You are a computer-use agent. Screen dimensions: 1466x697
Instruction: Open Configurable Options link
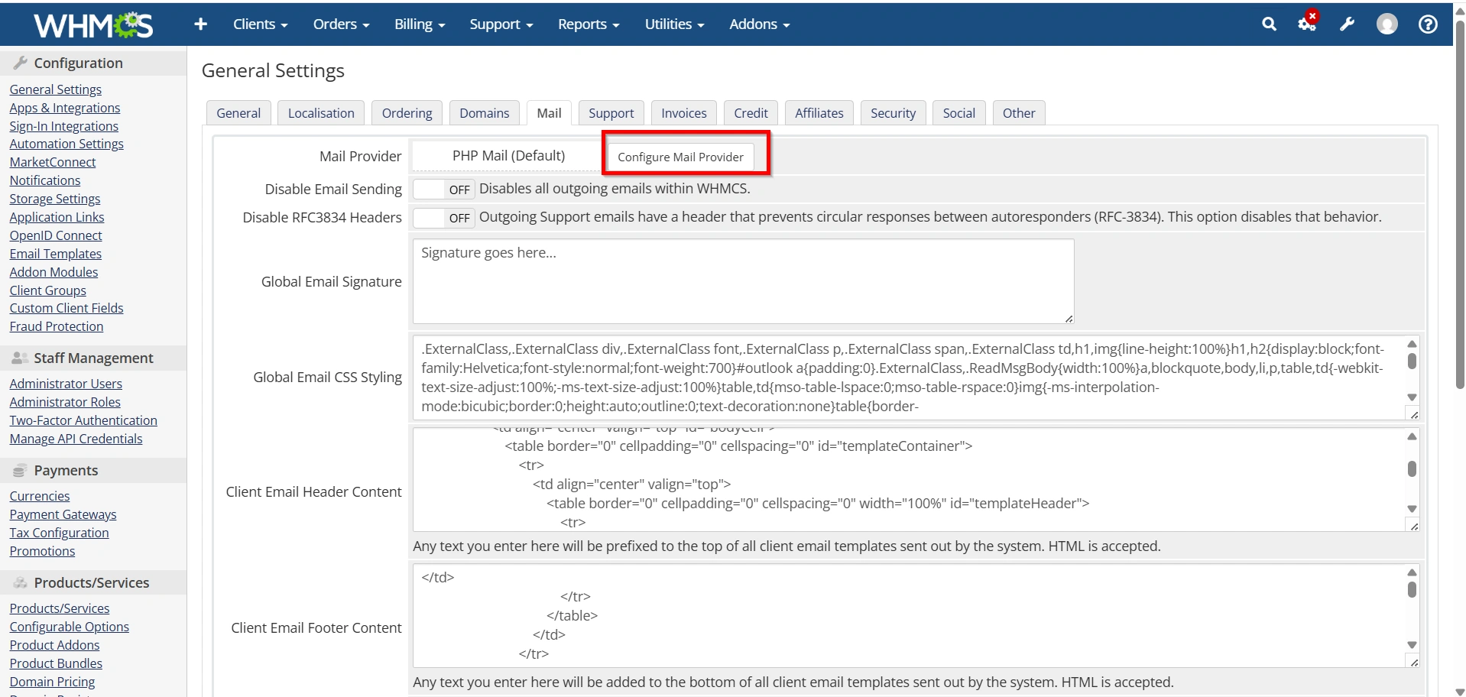[x=70, y=627]
